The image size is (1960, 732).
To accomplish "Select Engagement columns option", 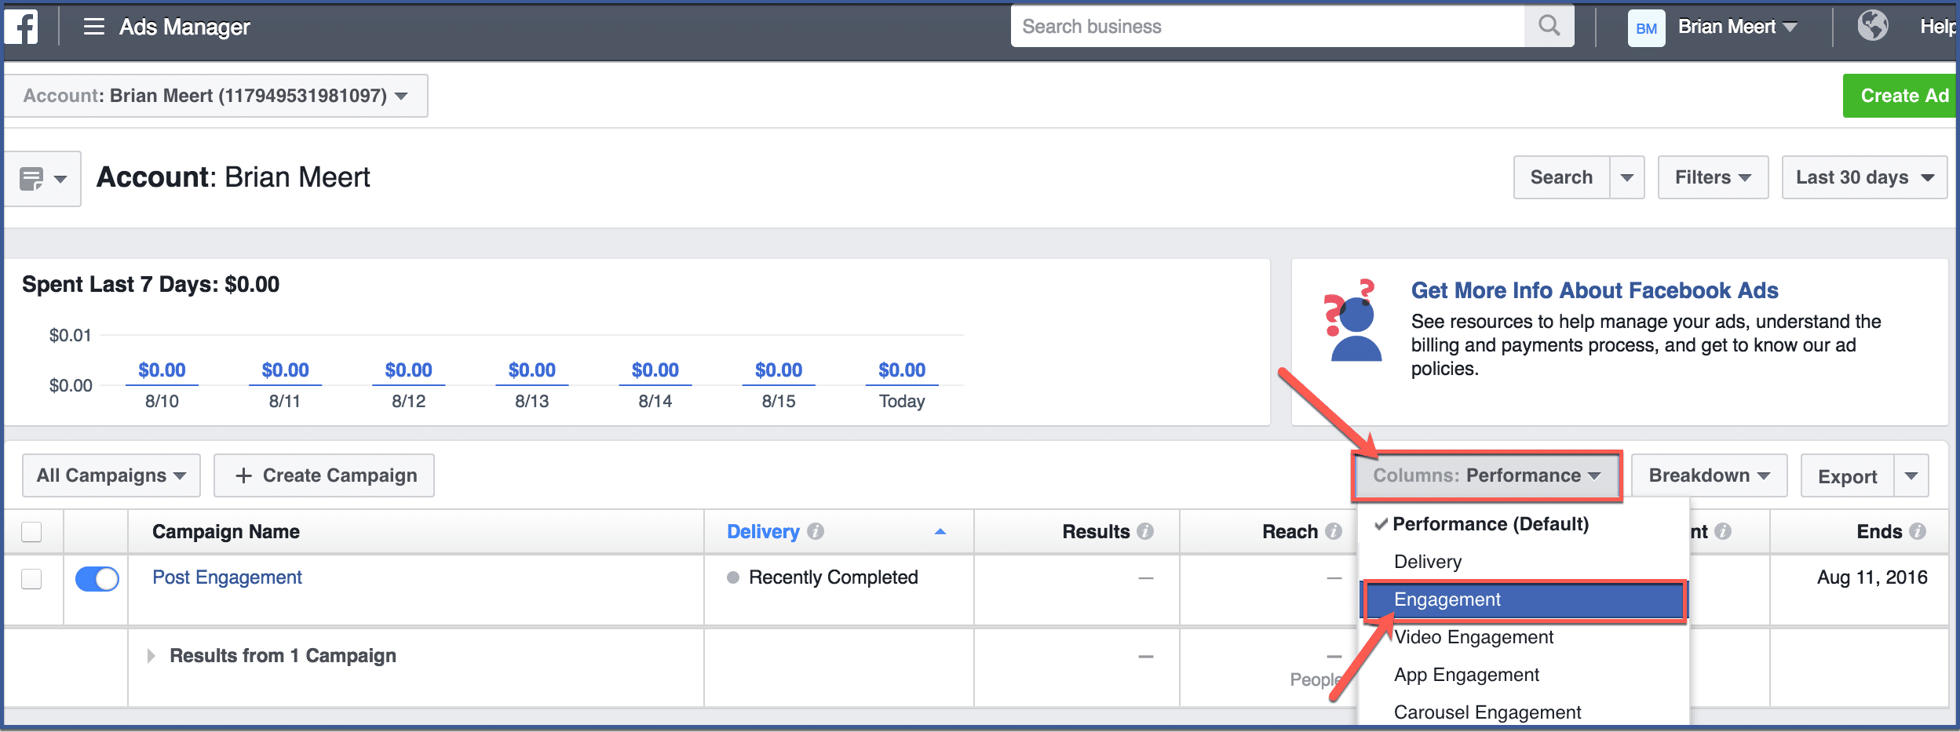I will 1523,599.
